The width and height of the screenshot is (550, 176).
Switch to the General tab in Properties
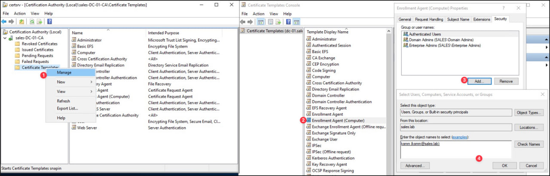click(405, 19)
